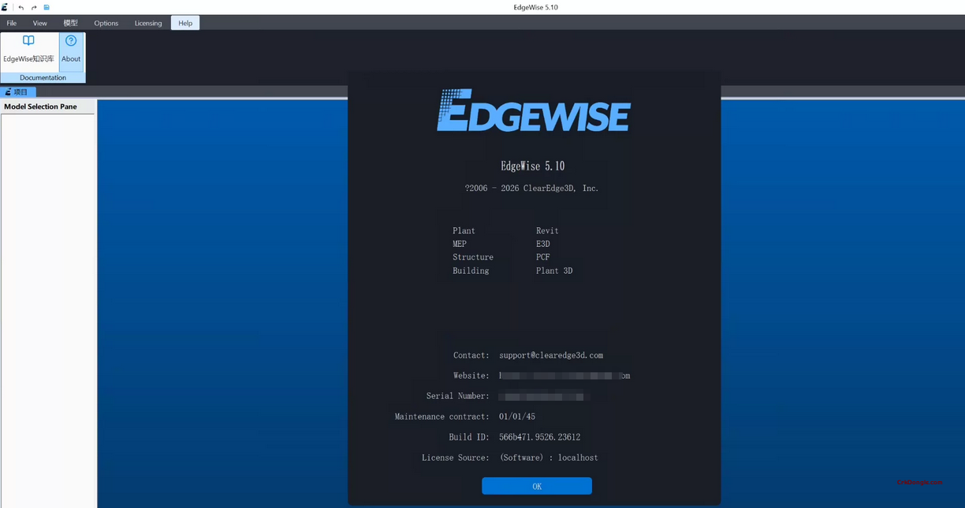Click the Structure module entry
The width and height of the screenshot is (965, 508).
473,257
